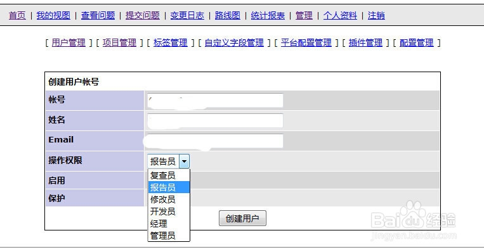
Task: Open the 首页 home link
Action: 17,15
